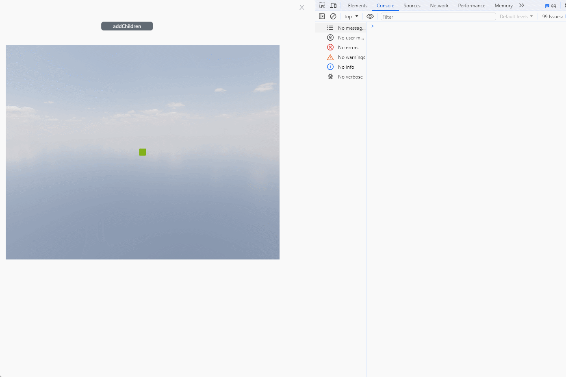Go to the Sources tab

coord(412,6)
